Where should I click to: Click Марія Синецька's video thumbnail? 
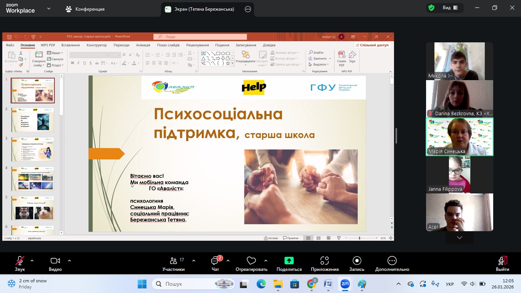pyautogui.click(x=459, y=137)
